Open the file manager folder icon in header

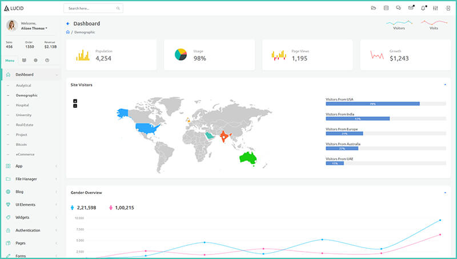pyautogui.click(x=374, y=8)
